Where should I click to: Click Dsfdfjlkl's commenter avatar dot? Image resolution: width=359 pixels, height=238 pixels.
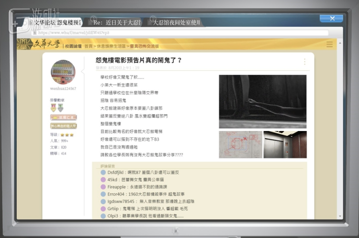pos(103,172)
